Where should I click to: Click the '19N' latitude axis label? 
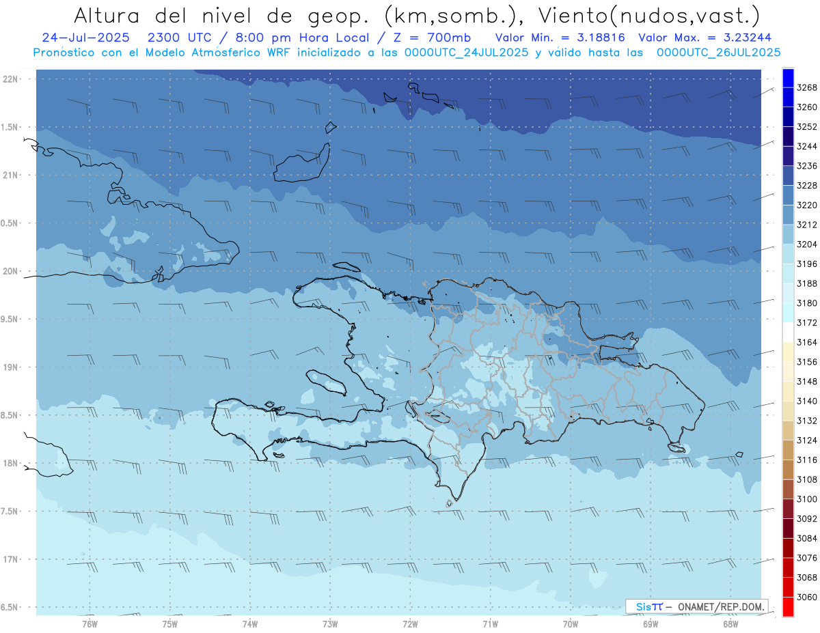[x=12, y=367]
